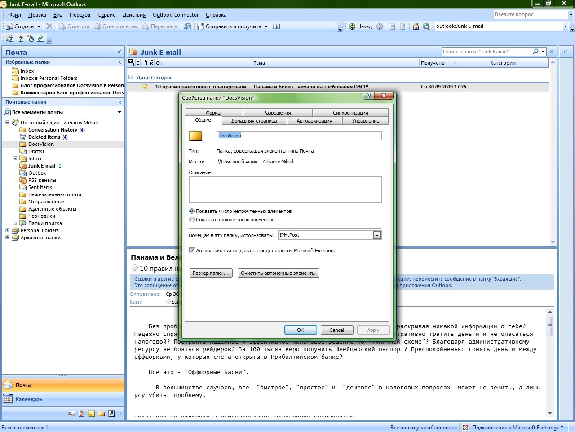Click the OK button in the dialog
The height and width of the screenshot is (432, 575).
coord(301,330)
